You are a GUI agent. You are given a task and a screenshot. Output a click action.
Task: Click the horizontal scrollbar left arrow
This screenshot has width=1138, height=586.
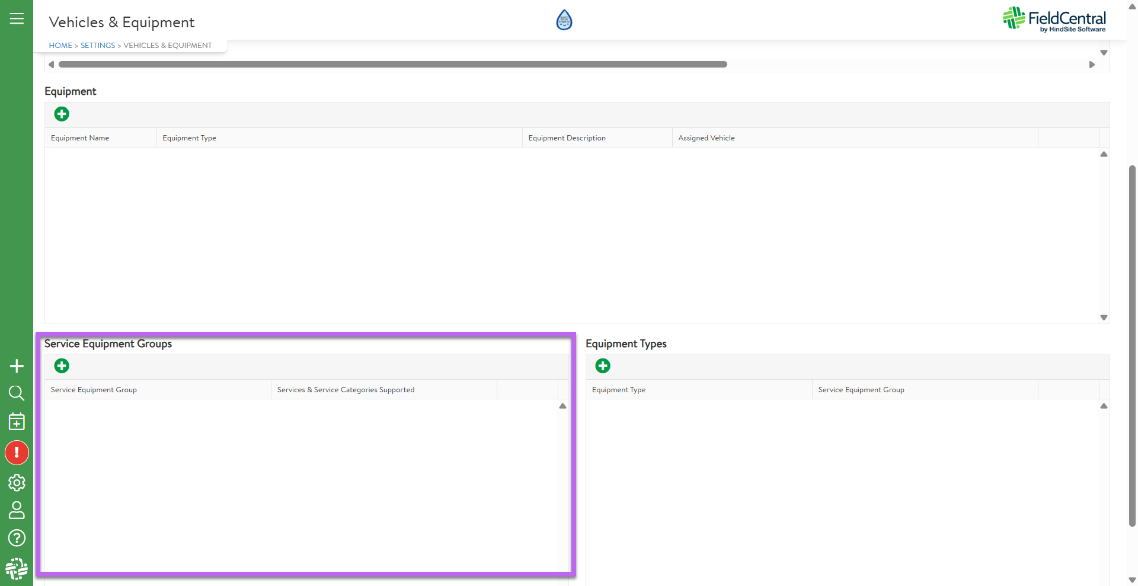point(52,65)
